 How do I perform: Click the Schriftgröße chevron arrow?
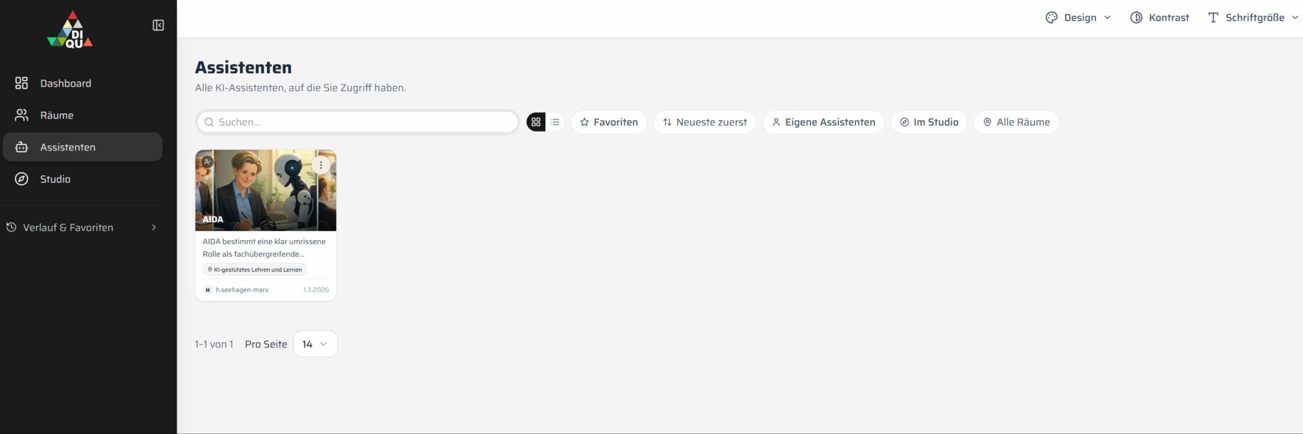click(x=1295, y=18)
